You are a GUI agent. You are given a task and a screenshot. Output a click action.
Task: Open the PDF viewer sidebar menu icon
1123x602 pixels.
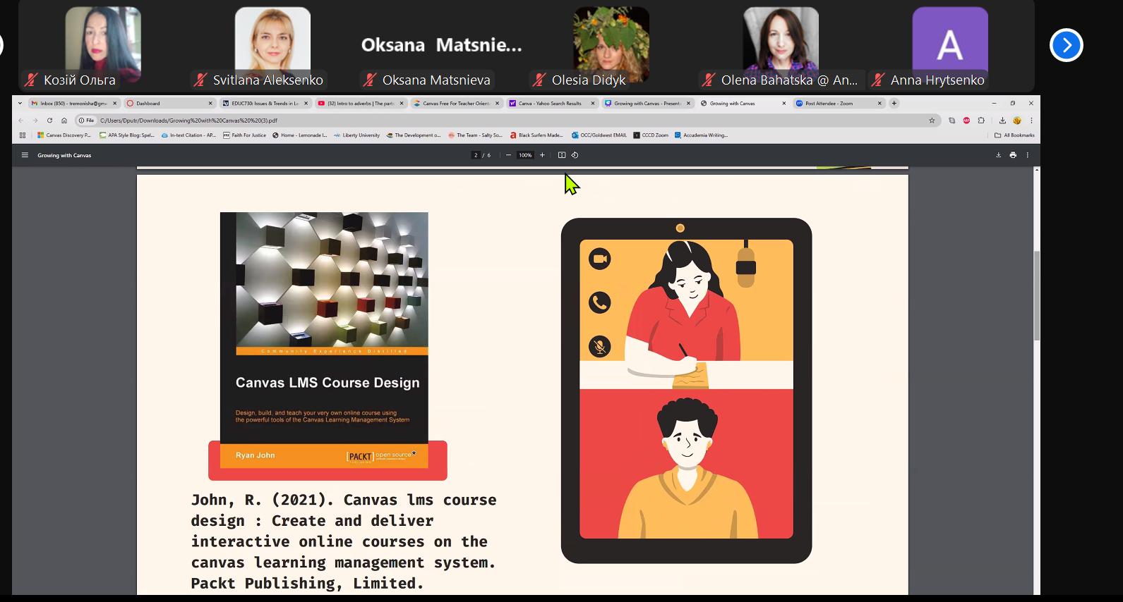pos(25,155)
